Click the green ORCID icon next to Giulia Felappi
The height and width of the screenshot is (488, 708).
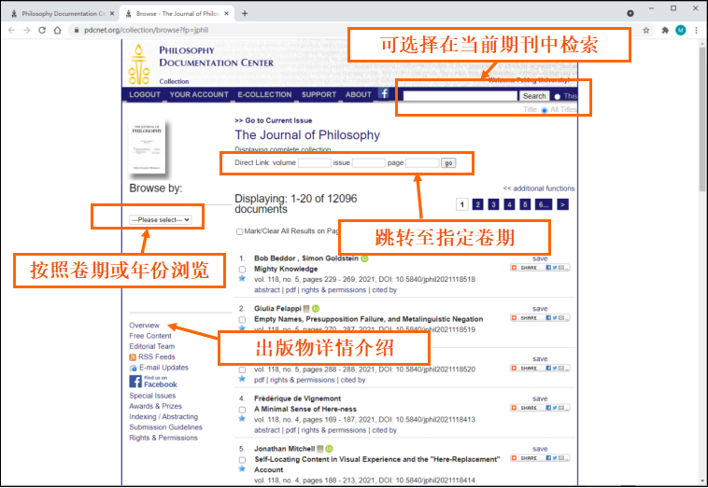point(316,309)
